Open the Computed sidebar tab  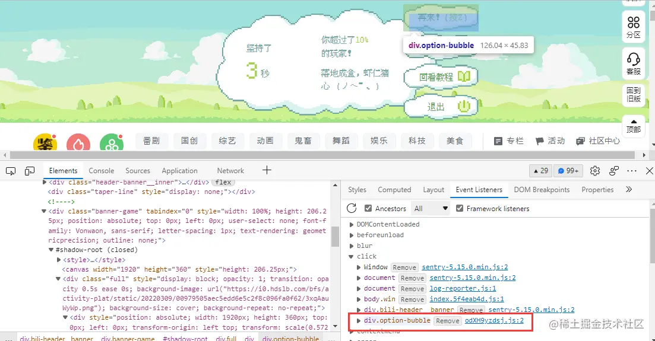tap(394, 190)
